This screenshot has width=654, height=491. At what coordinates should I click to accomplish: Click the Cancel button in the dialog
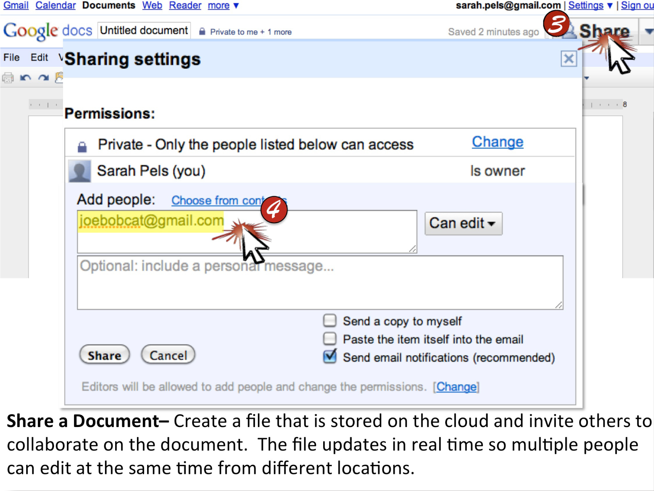(168, 355)
